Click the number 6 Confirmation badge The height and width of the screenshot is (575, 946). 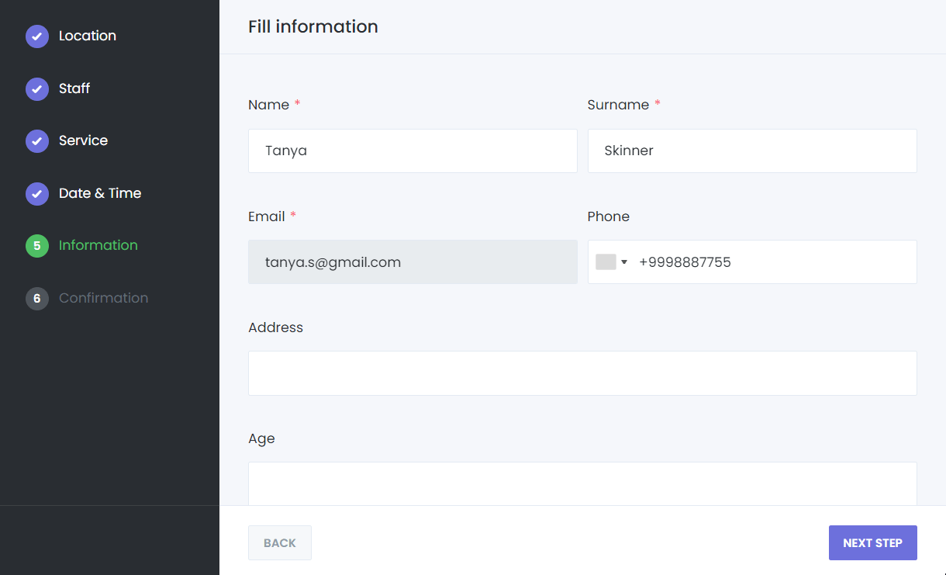click(36, 299)
